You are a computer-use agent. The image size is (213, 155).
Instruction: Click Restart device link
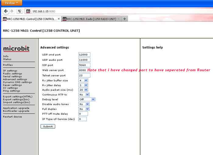click(x=12, y=117)
